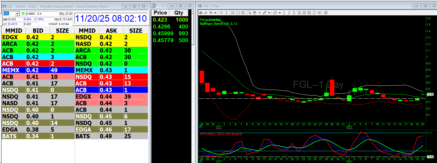
Task: Open the chart type icon in chart toolbar
Action: (x=201, y=13)
